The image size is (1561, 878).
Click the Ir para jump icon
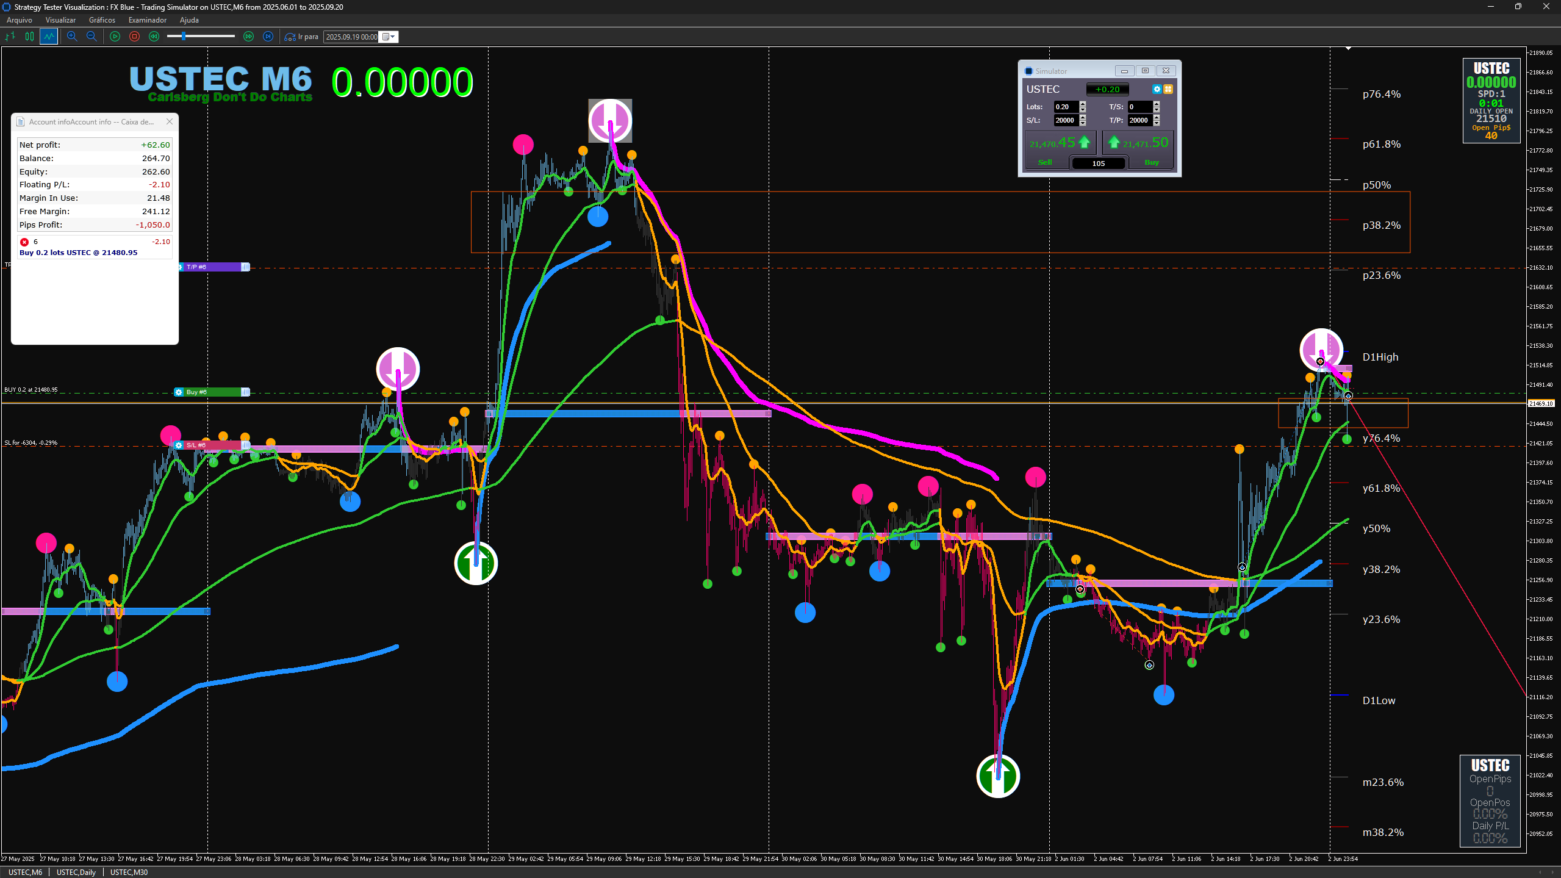(x=290, y=37)
